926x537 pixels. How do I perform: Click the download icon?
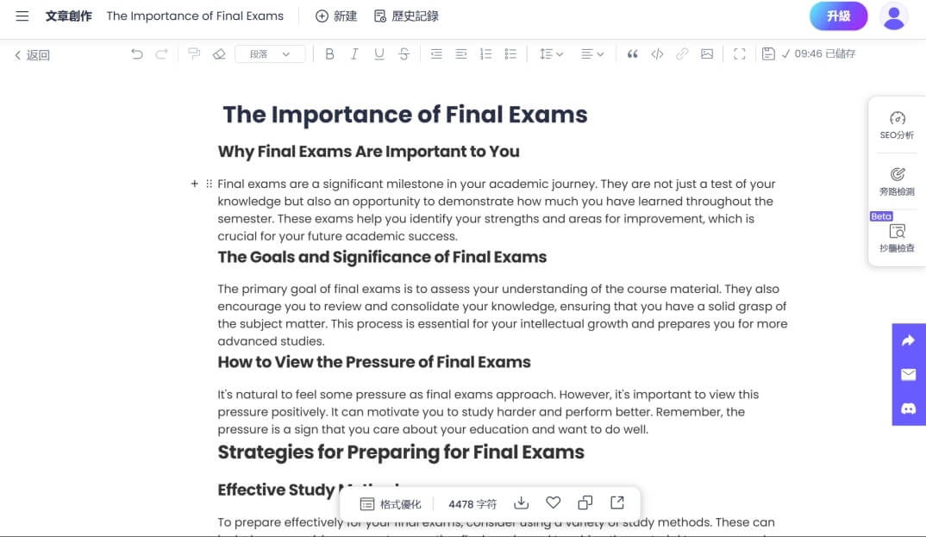click(x=522, y=503)
